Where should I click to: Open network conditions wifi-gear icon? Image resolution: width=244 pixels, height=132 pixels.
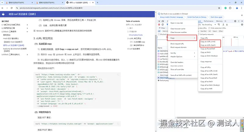click(x=219, y=25)
